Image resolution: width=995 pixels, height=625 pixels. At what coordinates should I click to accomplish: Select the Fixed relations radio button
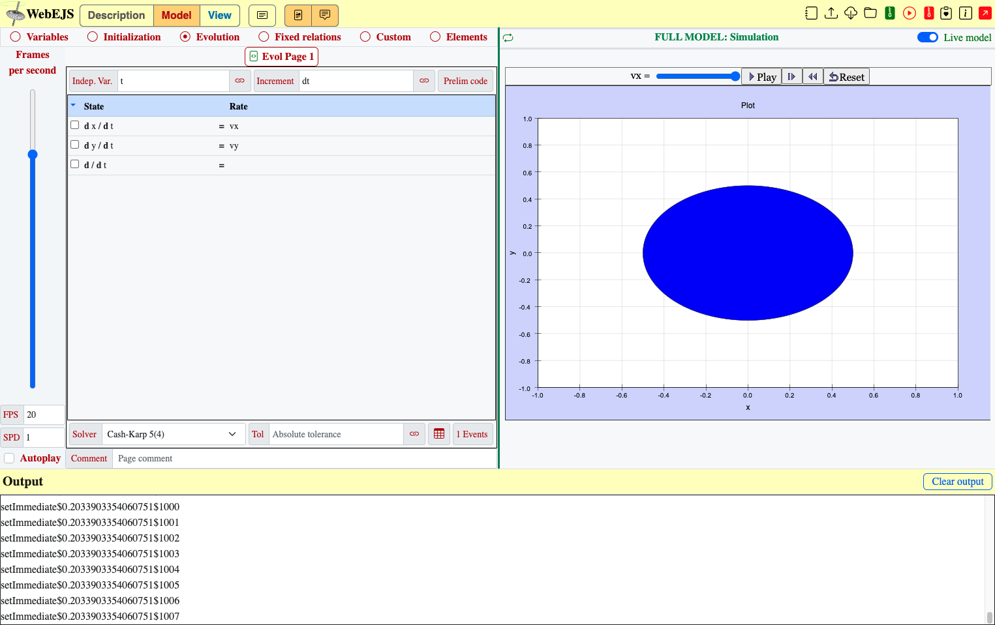click(x=264, y=37)
